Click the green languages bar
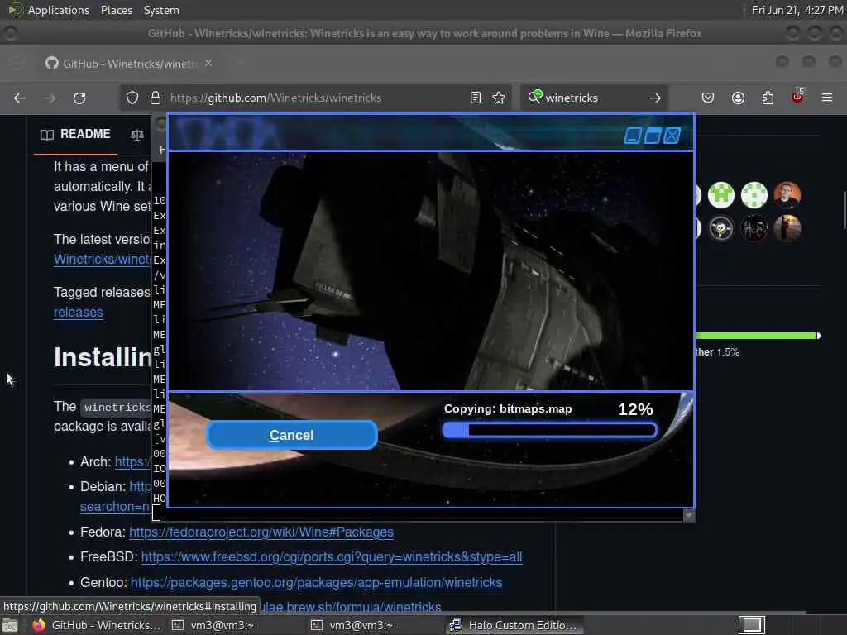The height and width of the screenshot is (635, 847). pos(756,336)
